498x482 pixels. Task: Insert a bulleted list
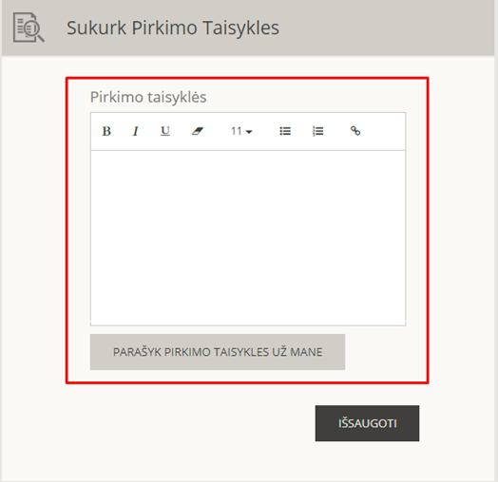click(285, 131)
